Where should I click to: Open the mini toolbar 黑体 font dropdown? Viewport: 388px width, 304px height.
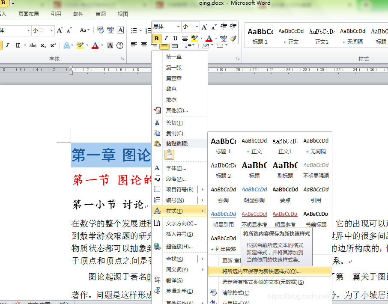tap(178, 27)
